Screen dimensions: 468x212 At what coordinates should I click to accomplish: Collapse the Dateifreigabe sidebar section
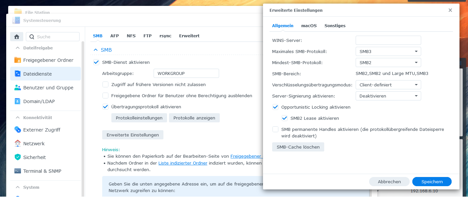[17, 48]
